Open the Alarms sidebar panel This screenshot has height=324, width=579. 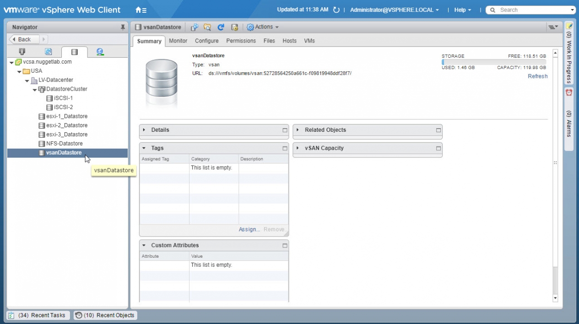[569, 119]
